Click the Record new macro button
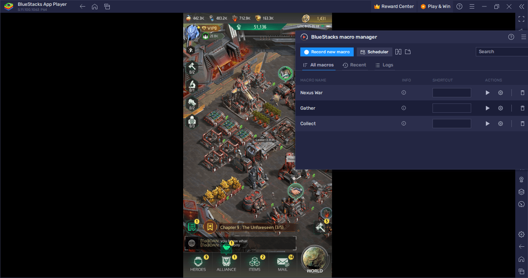Screen dimensions: 528x278 pos(327,52)
